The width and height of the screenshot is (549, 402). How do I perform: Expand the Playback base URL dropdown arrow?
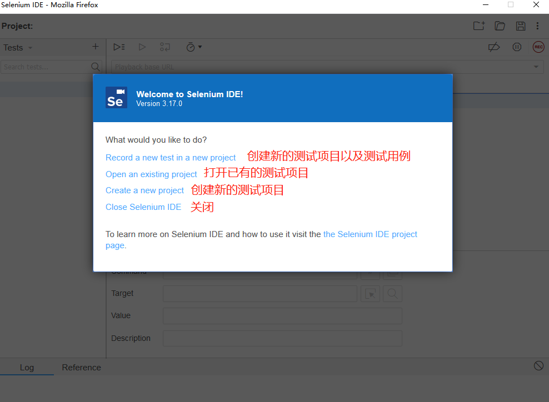coord(536,67)
